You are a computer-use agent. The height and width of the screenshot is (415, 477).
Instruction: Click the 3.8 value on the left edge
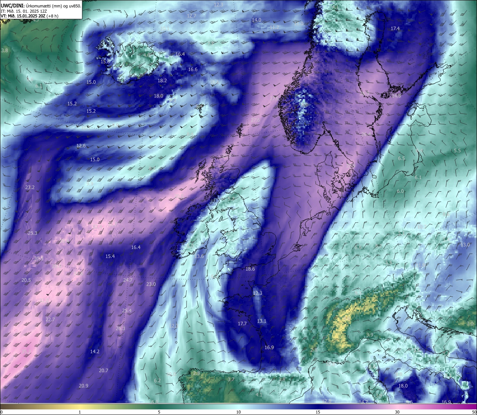(5, 50)
